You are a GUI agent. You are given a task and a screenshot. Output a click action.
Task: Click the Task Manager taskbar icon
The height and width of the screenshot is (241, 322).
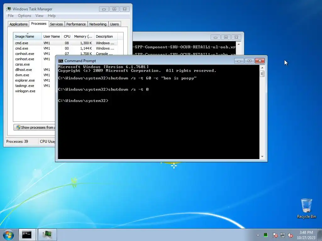point(47,235)
